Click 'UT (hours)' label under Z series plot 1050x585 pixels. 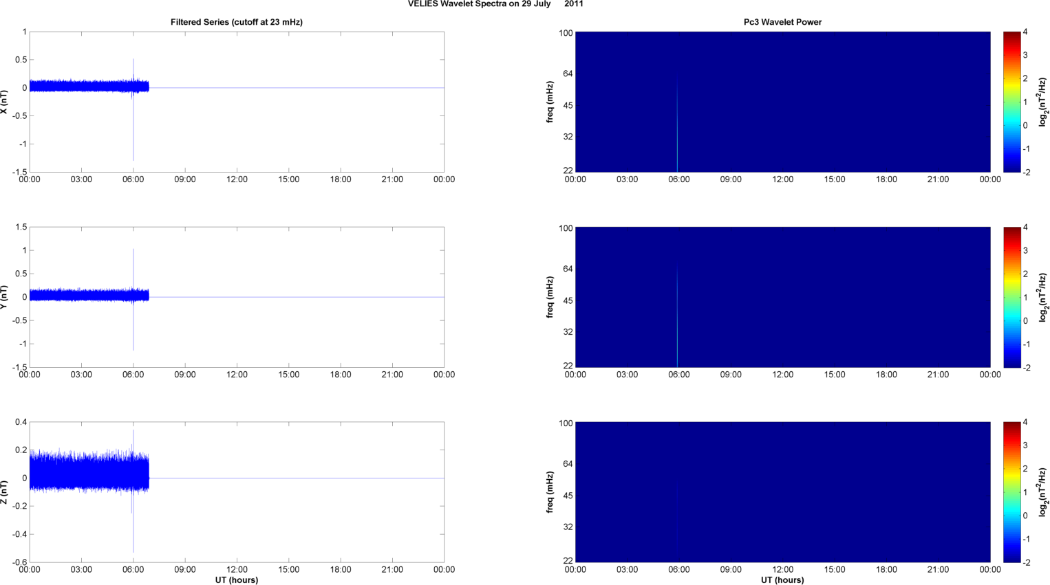point(237,580)
